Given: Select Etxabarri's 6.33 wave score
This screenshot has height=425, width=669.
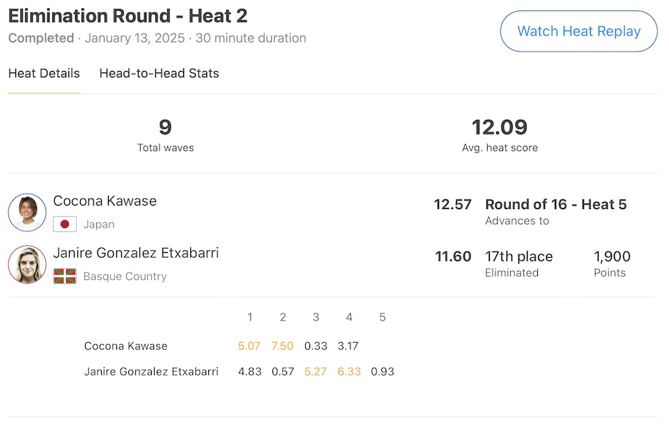Looking at the screenshot, I should (x=349, y=372).
